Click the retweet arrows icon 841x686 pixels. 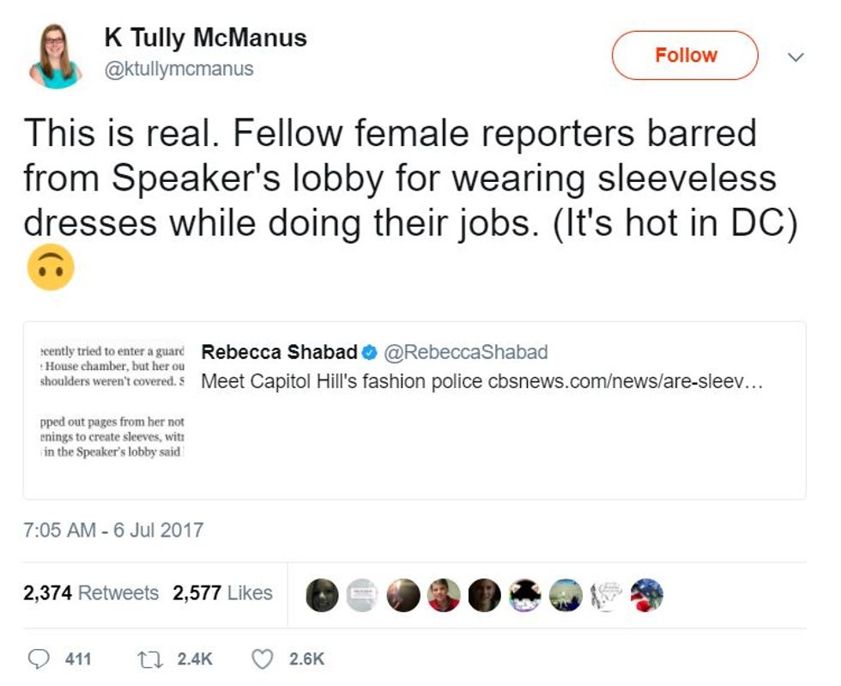pyautogui.click(x=150, y=659)
